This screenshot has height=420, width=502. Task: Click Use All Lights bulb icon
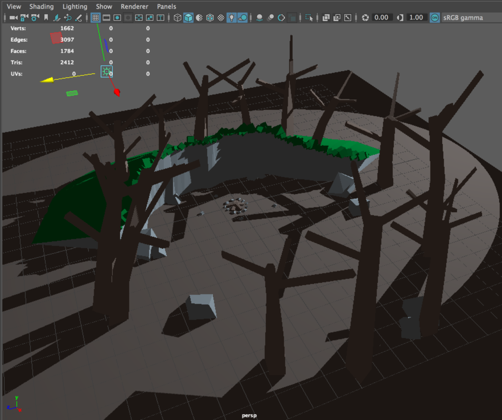231,18
